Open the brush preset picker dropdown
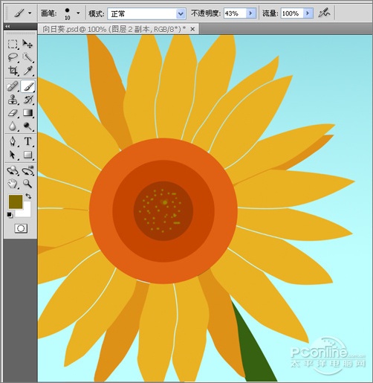 coord(78,13)
